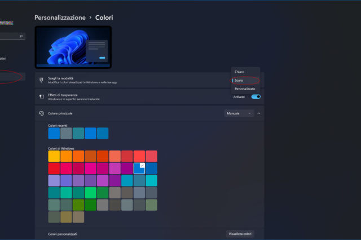Click the checked blue swatch in Colori di Windows
This screenshot has width=361, height=240.
pos(139,168)
